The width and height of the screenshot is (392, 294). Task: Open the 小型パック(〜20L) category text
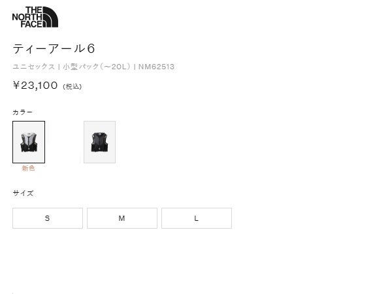pos(97,67)
